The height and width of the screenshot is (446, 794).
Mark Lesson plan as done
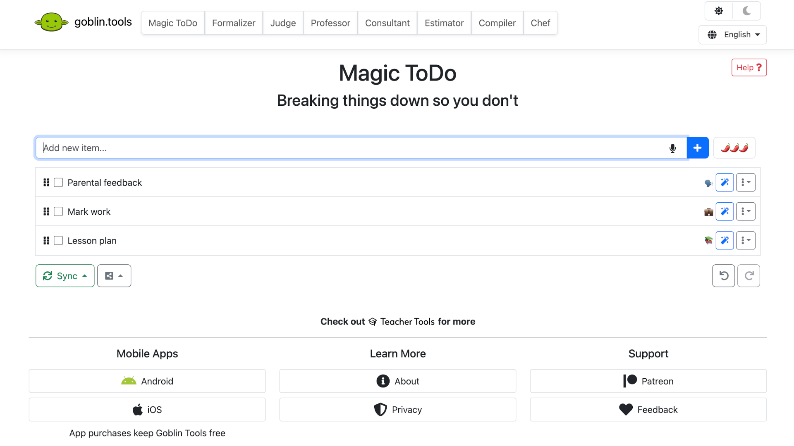(x=58, y=240)
